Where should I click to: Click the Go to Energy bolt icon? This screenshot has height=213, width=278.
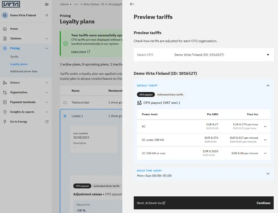point(5,122)
